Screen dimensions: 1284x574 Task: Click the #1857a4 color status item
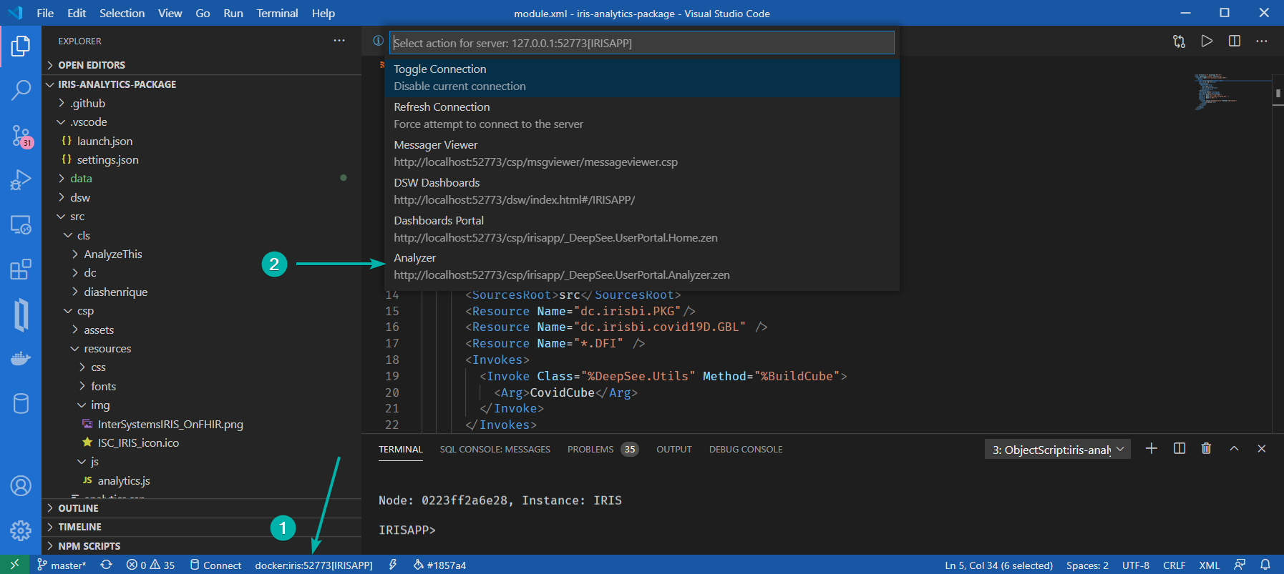coord(439,565)
